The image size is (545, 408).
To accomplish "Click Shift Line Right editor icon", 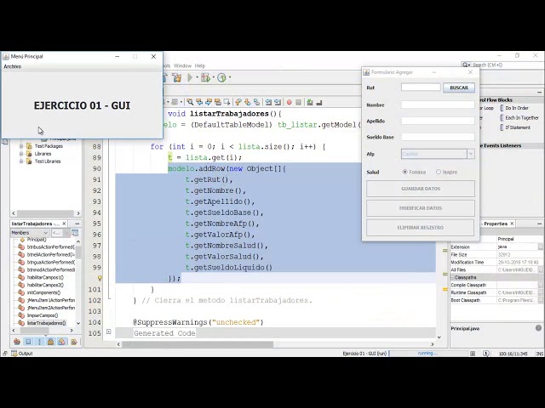I will point(278,102).
